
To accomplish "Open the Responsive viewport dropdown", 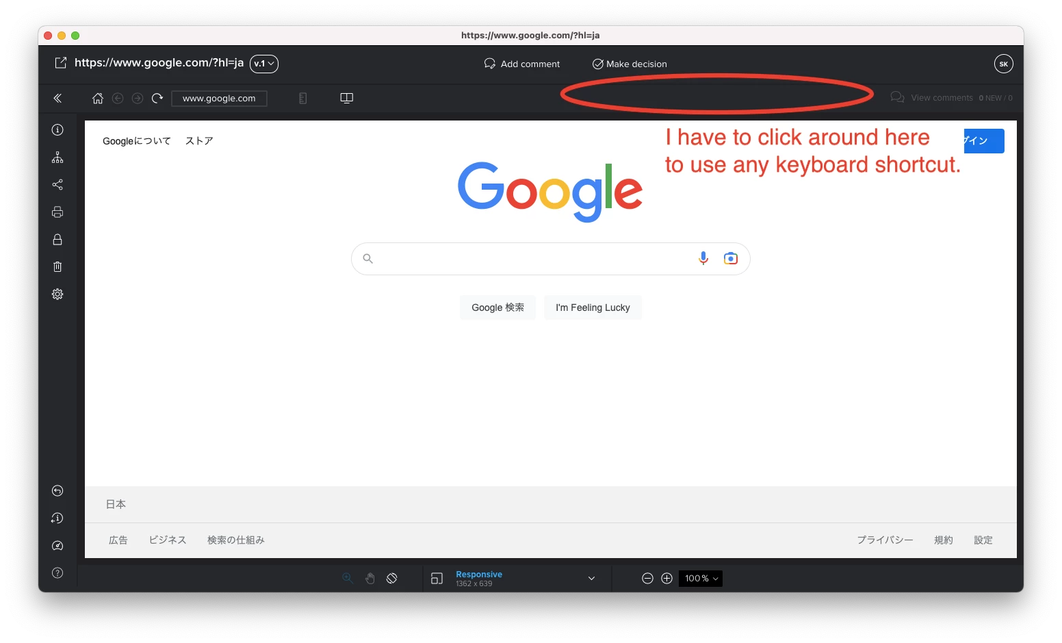I will (x=524, y=579).
